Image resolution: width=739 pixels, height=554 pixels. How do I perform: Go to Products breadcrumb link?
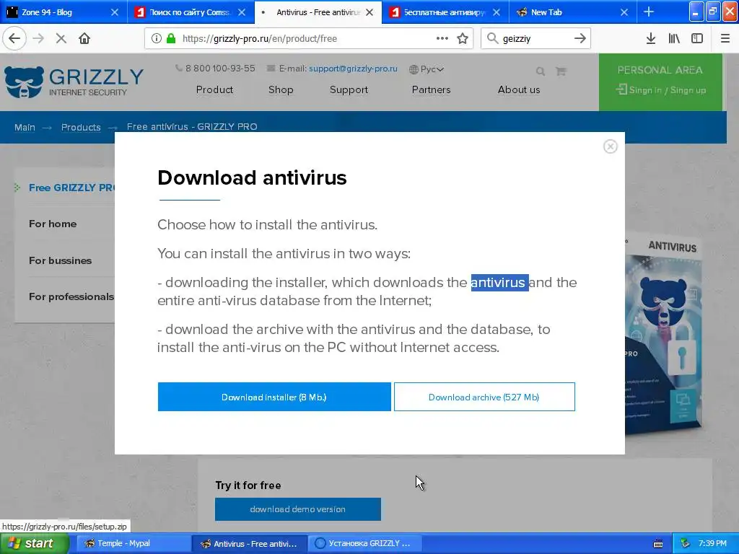coord(81,127)
